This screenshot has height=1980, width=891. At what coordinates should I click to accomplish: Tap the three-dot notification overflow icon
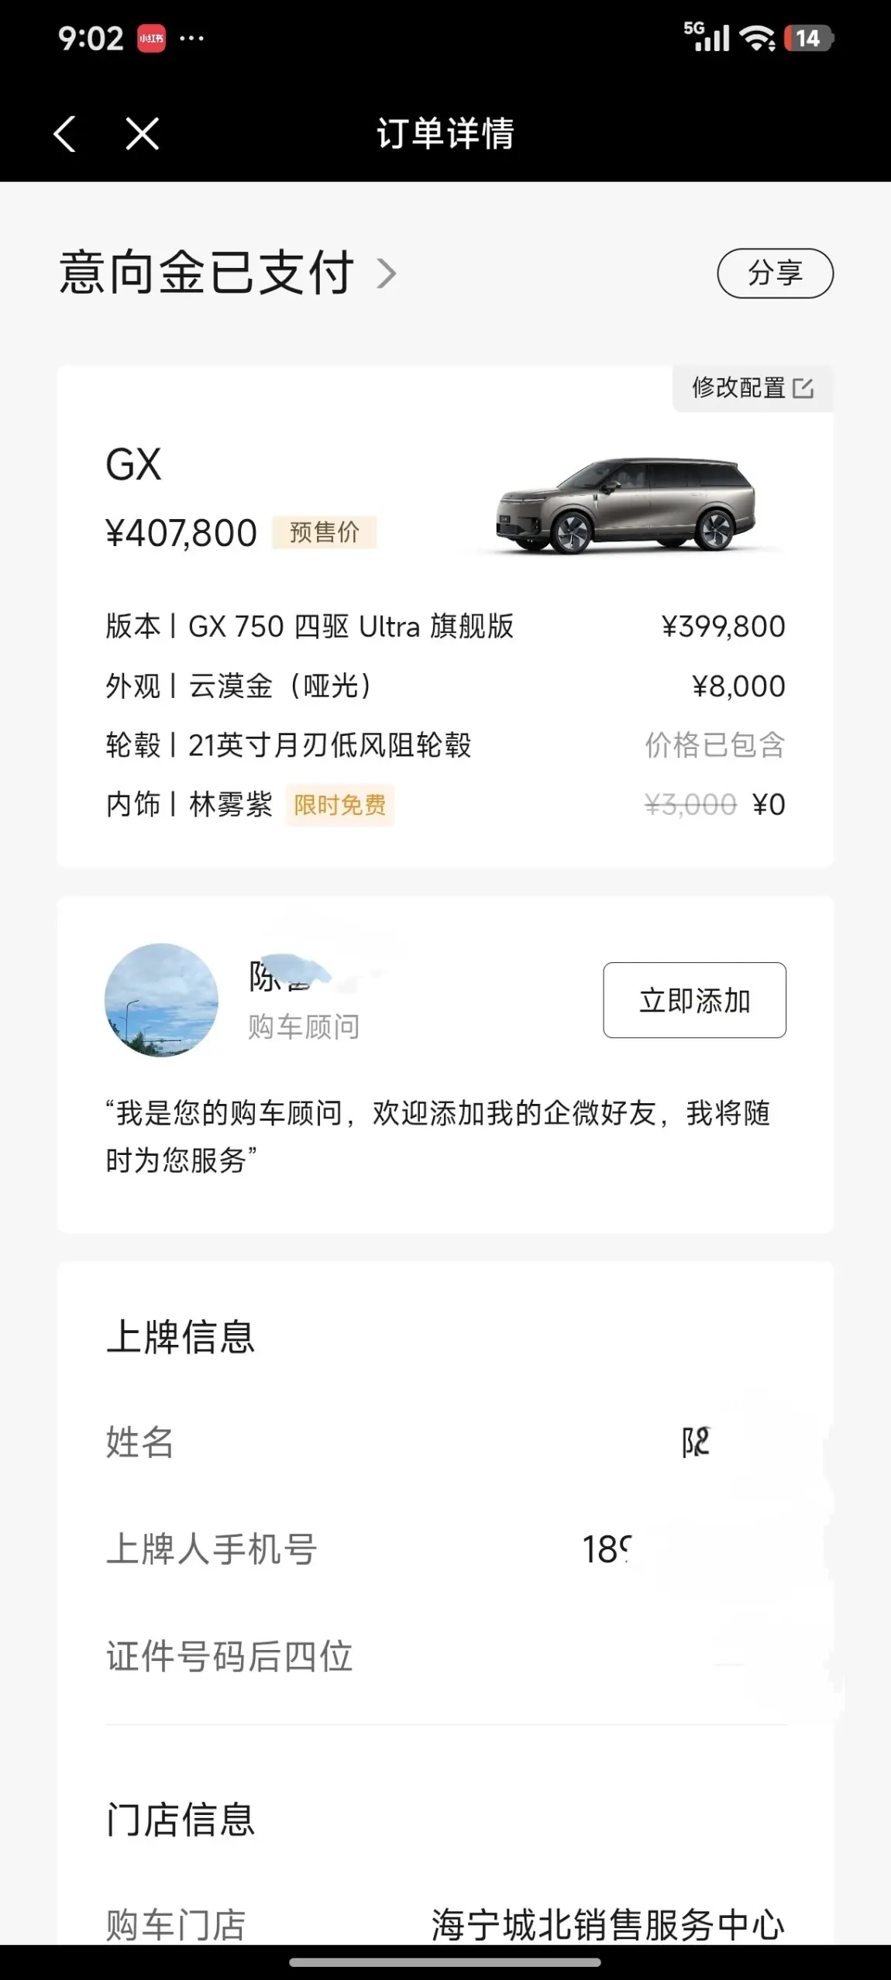click(x=191, y=38)
